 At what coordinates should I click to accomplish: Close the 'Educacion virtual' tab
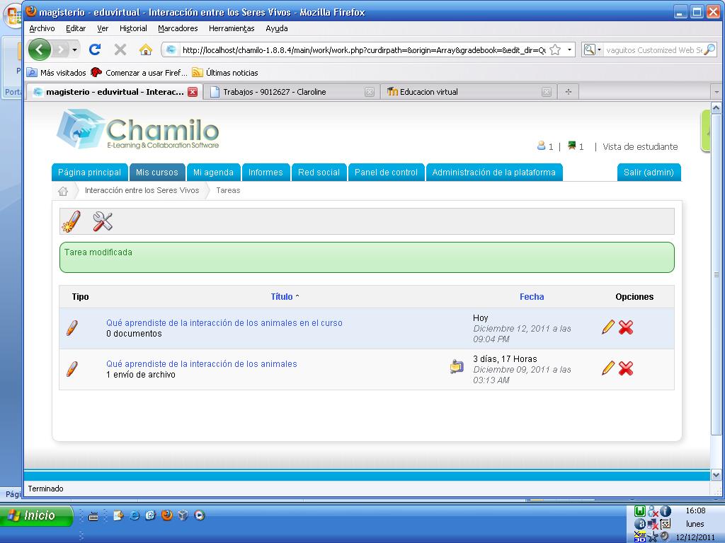tap(547, 92)
